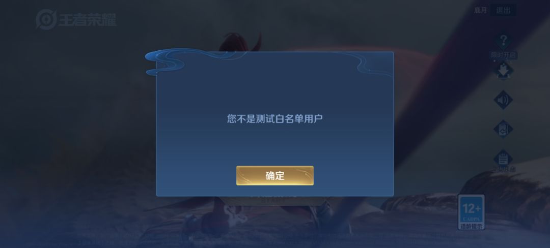Image resolution: width=550 pixels, height=248 pixels.
Task: Click the circular emblem in the game logo
Action: click(x=46, y=19)
